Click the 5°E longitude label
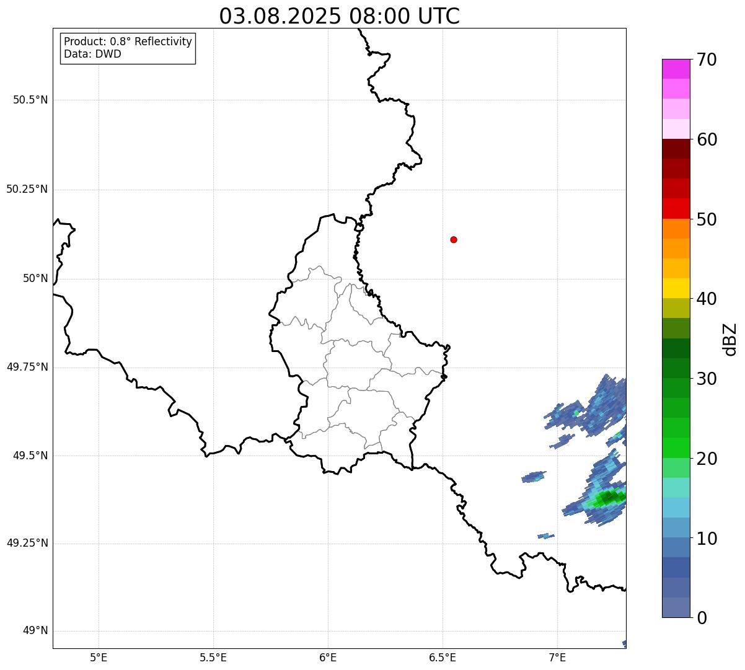 (99, 657)
